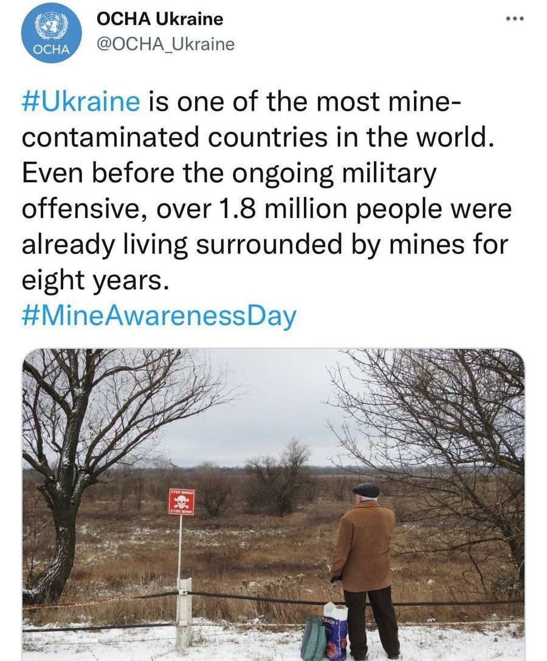Screen dimensions: 547x661
Task: Click the OCHA Ukraine display name
Action: 160,19
